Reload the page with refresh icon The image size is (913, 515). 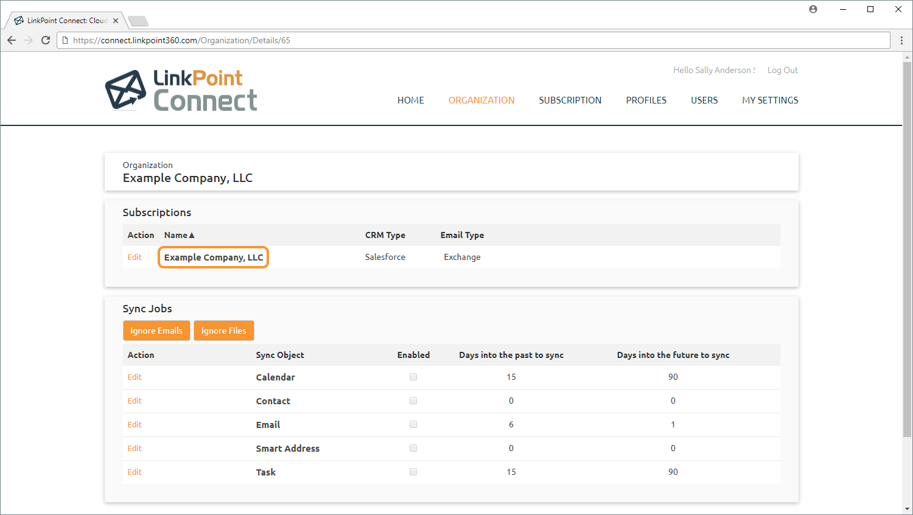pos(46,40)
